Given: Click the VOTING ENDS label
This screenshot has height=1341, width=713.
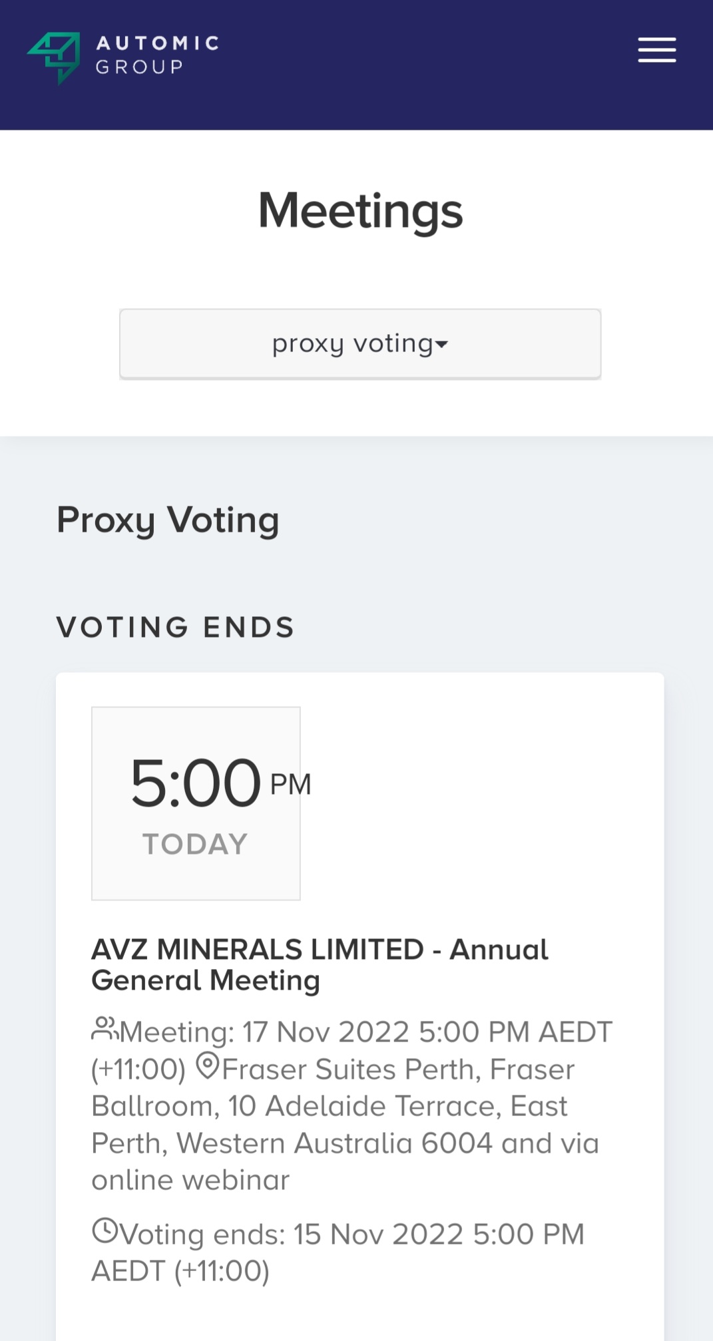Looking at the screenshot, I should click(176, 627).
